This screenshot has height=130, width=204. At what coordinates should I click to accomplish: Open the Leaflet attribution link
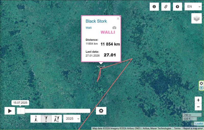[199, 124]
